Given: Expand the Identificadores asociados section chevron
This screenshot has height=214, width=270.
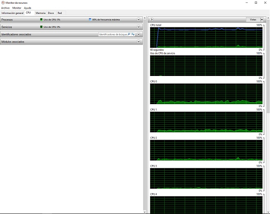Looking at the screenshot, I should pyautogui.click(x=139, y=34).
